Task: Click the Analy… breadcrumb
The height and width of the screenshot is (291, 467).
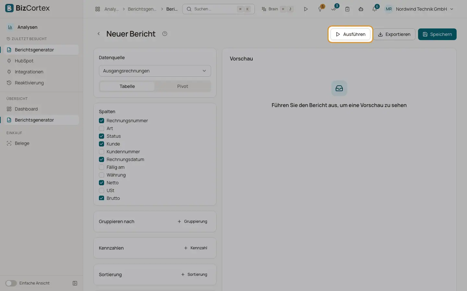Action: pos(112,9)
